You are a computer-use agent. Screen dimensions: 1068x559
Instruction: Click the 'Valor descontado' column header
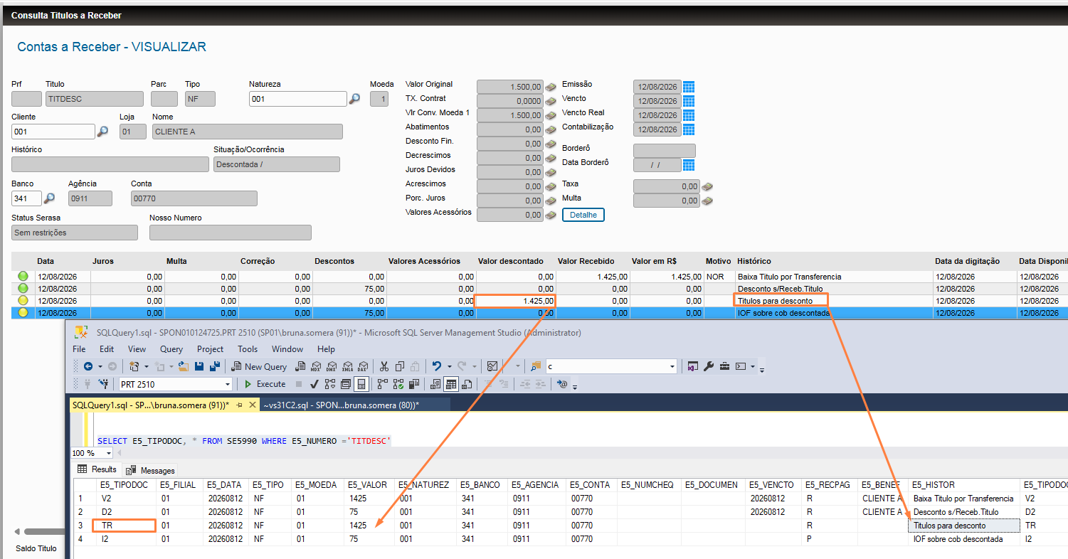point(510,261)
